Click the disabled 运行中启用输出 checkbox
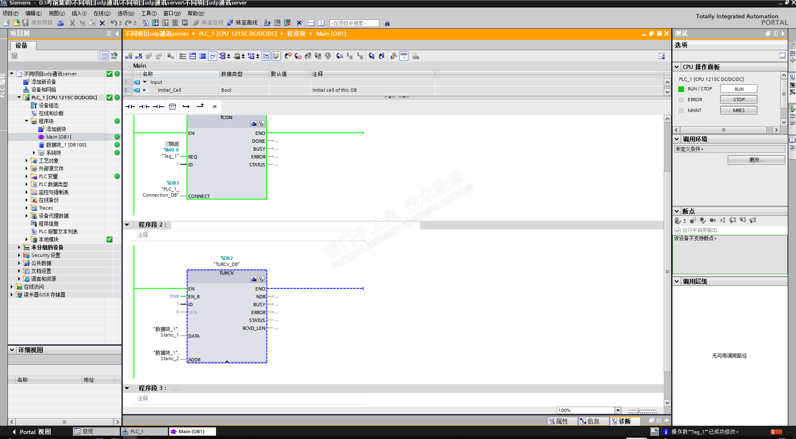This screenshot has height=439, width=796. coord(677,230)
